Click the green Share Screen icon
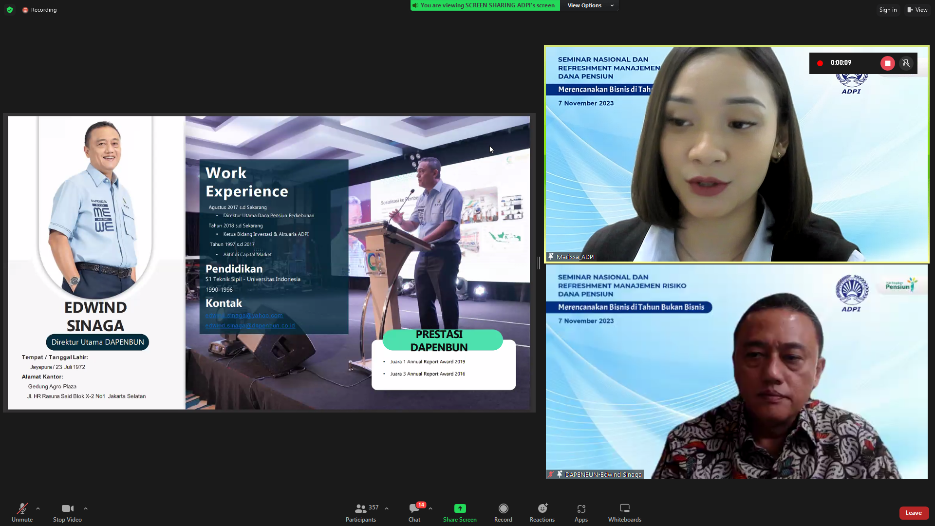Viewport: 935px width, 526px height. point(460,508)
